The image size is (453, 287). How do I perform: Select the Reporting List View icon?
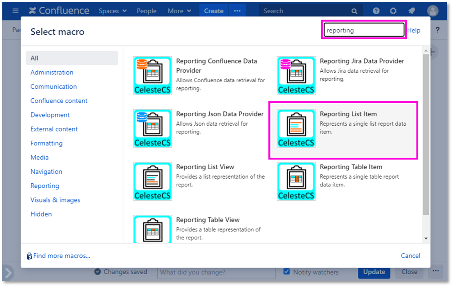coord(153,181)
